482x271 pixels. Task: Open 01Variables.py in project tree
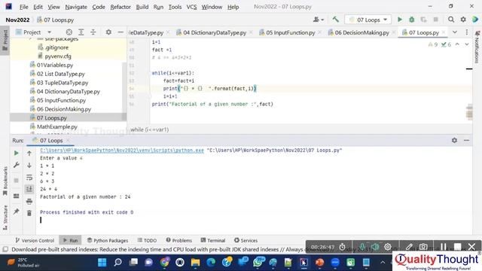point(55,65)
